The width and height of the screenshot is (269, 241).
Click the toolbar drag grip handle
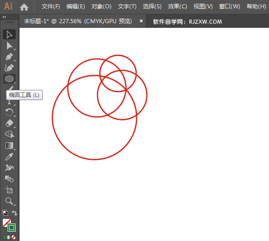click(9, 22)
